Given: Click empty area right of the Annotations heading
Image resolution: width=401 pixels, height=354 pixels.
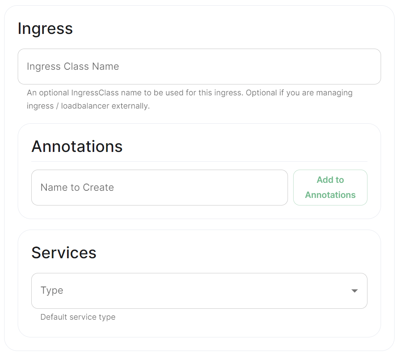Looking at the screenshot, I should [243, 147].
